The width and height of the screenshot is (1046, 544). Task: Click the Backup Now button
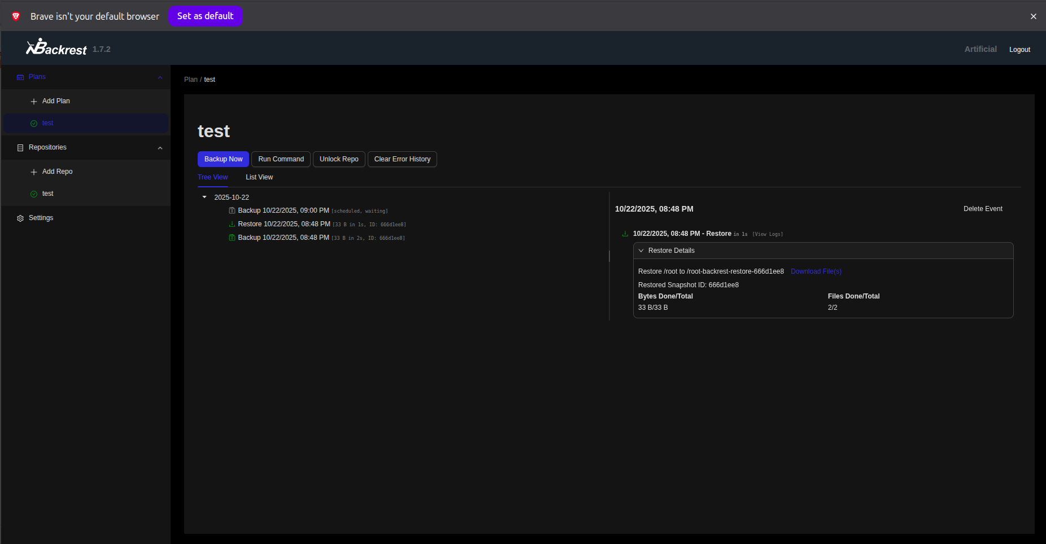click(223, 159)
